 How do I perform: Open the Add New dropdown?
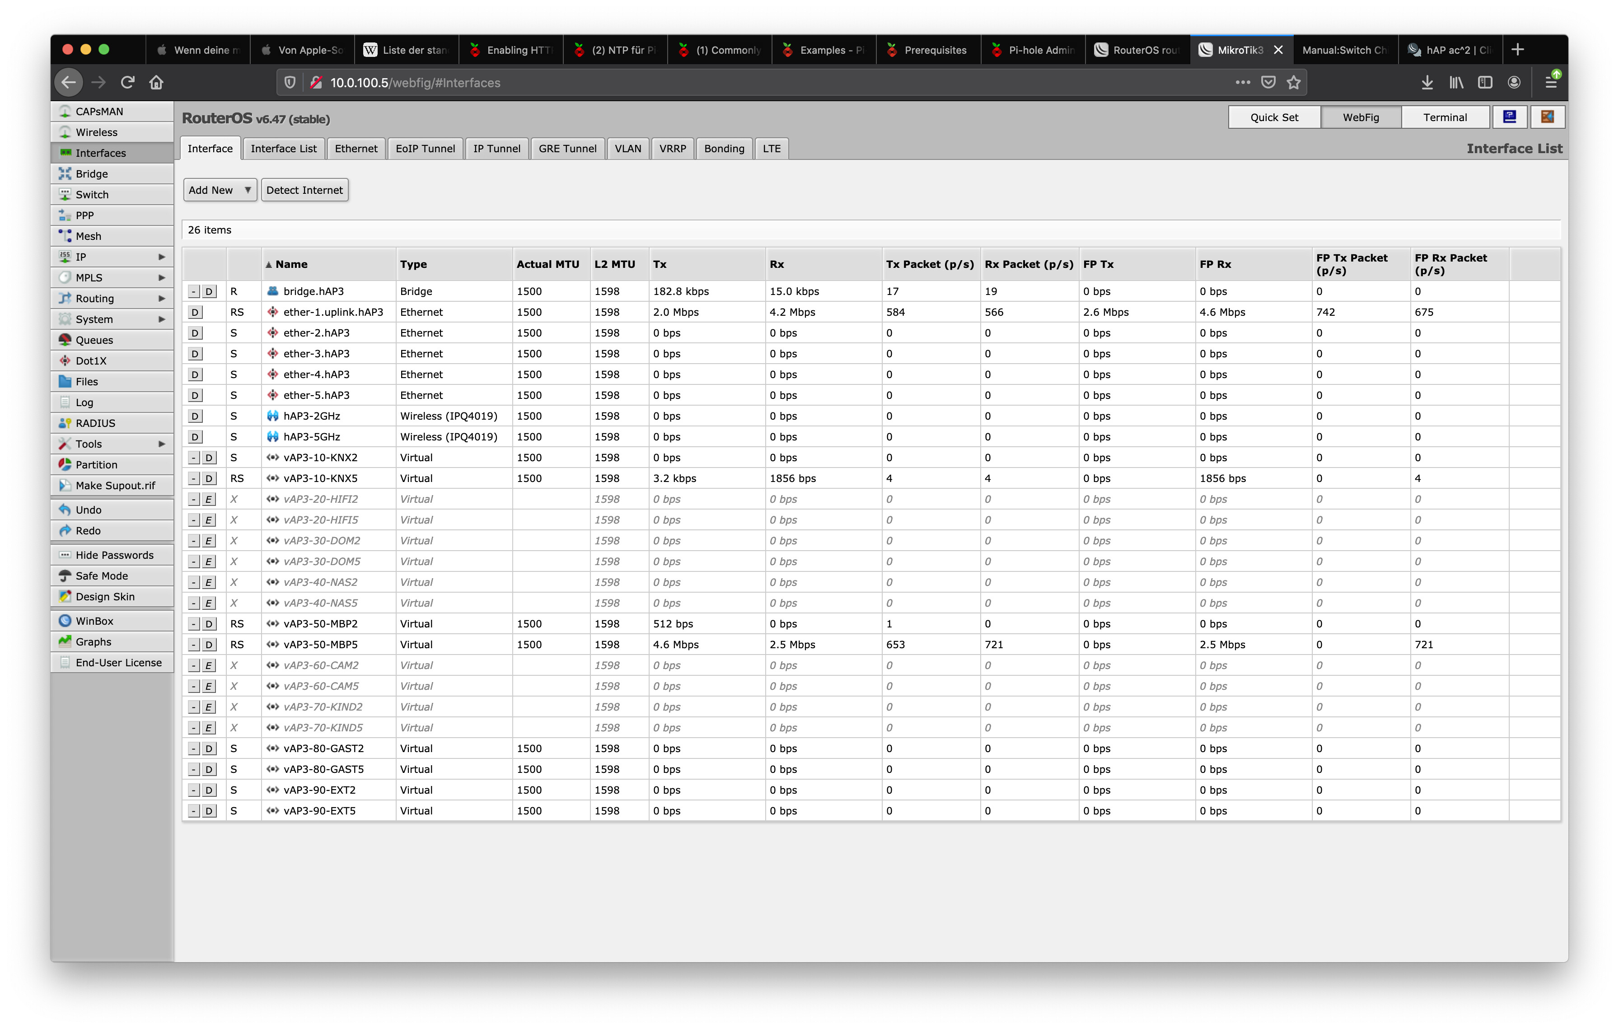coord(220,190)
